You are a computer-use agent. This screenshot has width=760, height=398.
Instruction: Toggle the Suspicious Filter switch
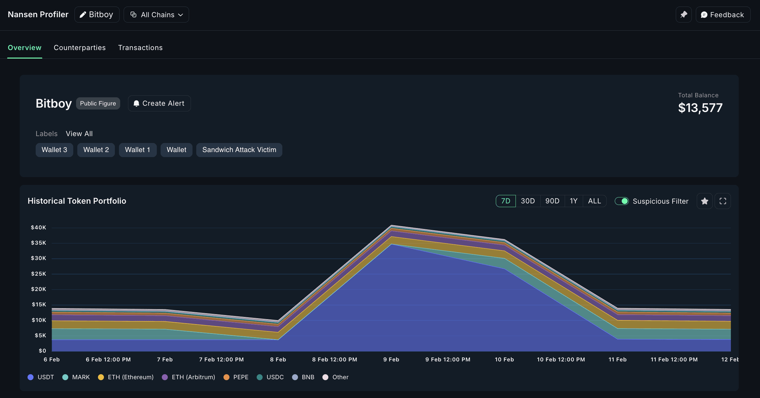point(621,201)
